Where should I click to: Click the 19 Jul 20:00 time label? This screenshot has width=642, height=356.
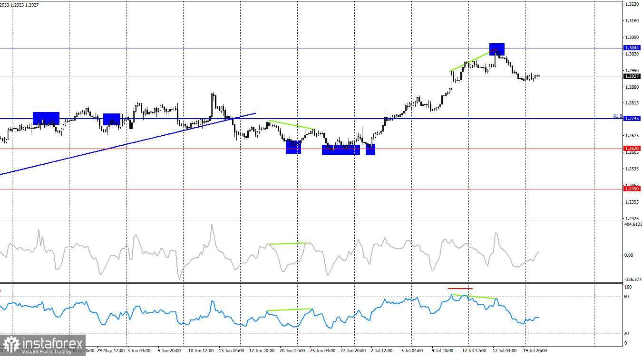(535, 351)
